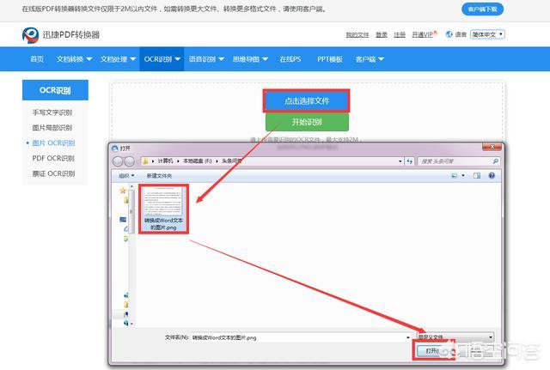Click the refresh icon beside address bar
Image resolution: width=550 pixels, height=370 pixels.
[409, 161]
